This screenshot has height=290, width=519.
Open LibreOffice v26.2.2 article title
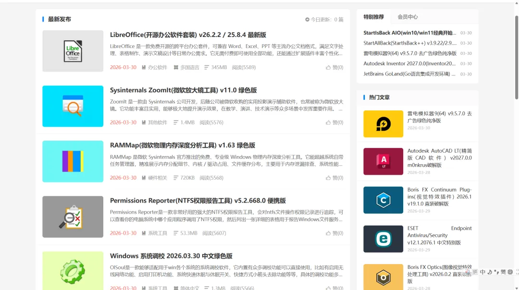click(x=188, y=35)
